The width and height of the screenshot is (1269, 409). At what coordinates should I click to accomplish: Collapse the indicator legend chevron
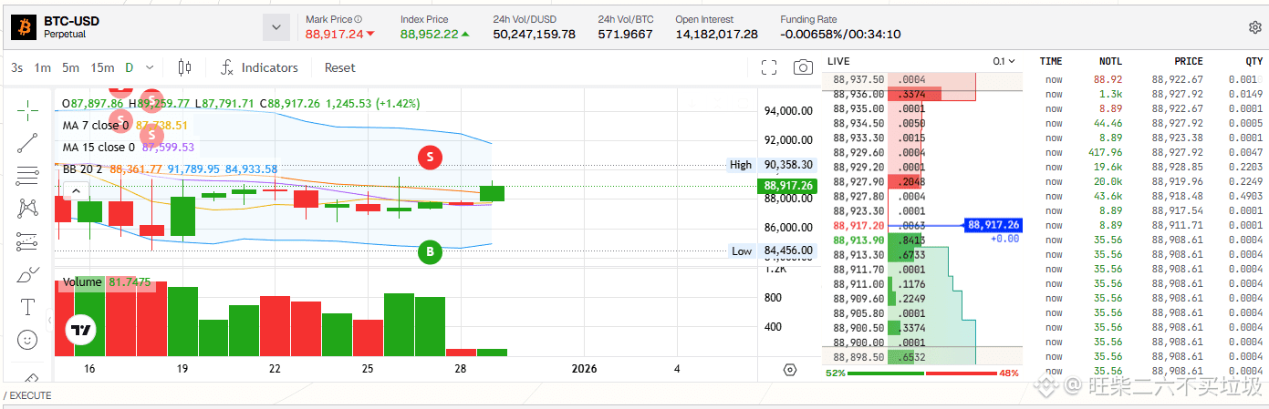77,190
